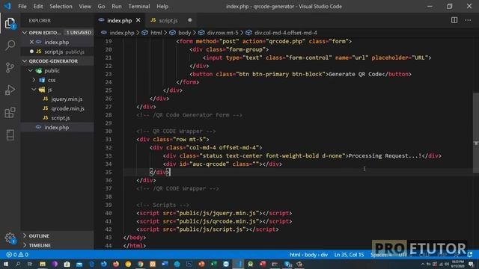479x269 pixels.
Task: Switch to the index.php editor tab
Action: click(120, 20)
